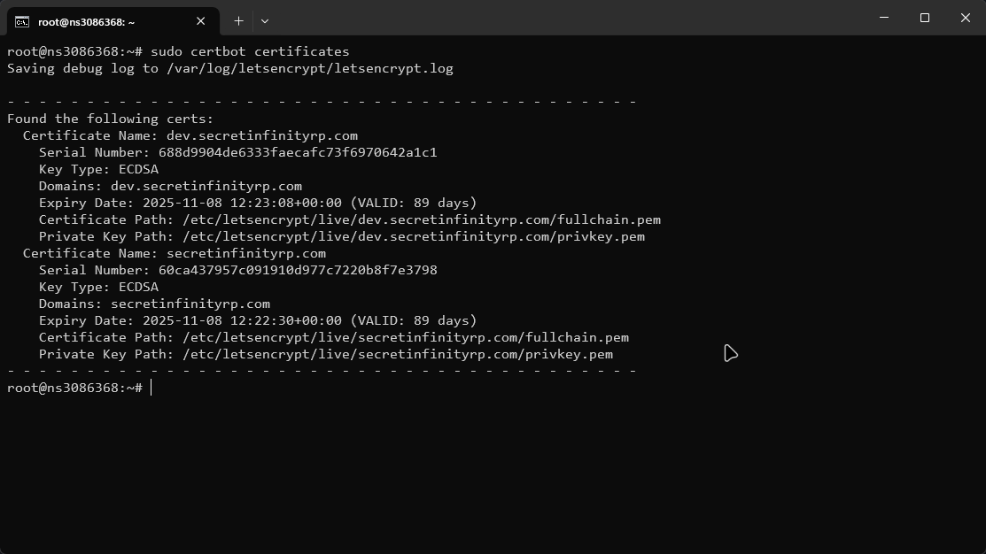
Task: Click the 'sudo certbot certificates' command text
Action: [250, 51]
